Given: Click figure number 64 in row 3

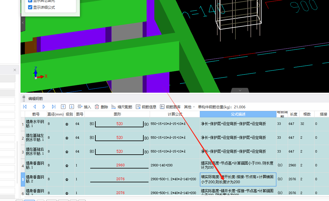Looking at the screenshot, I should tap(80, 152).
